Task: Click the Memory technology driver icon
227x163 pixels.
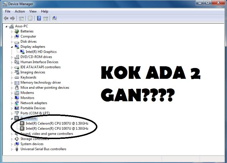Action: coord(17,83)
